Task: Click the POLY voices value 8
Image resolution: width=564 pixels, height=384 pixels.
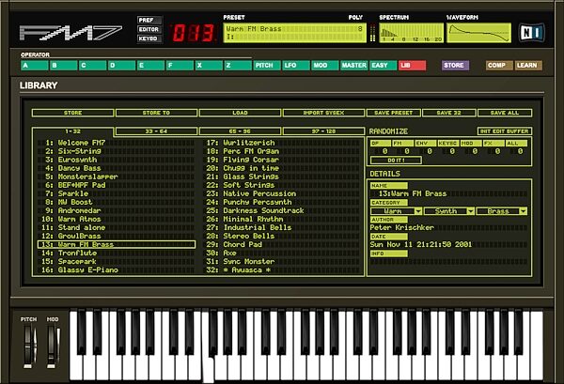Action: [360, 29]
